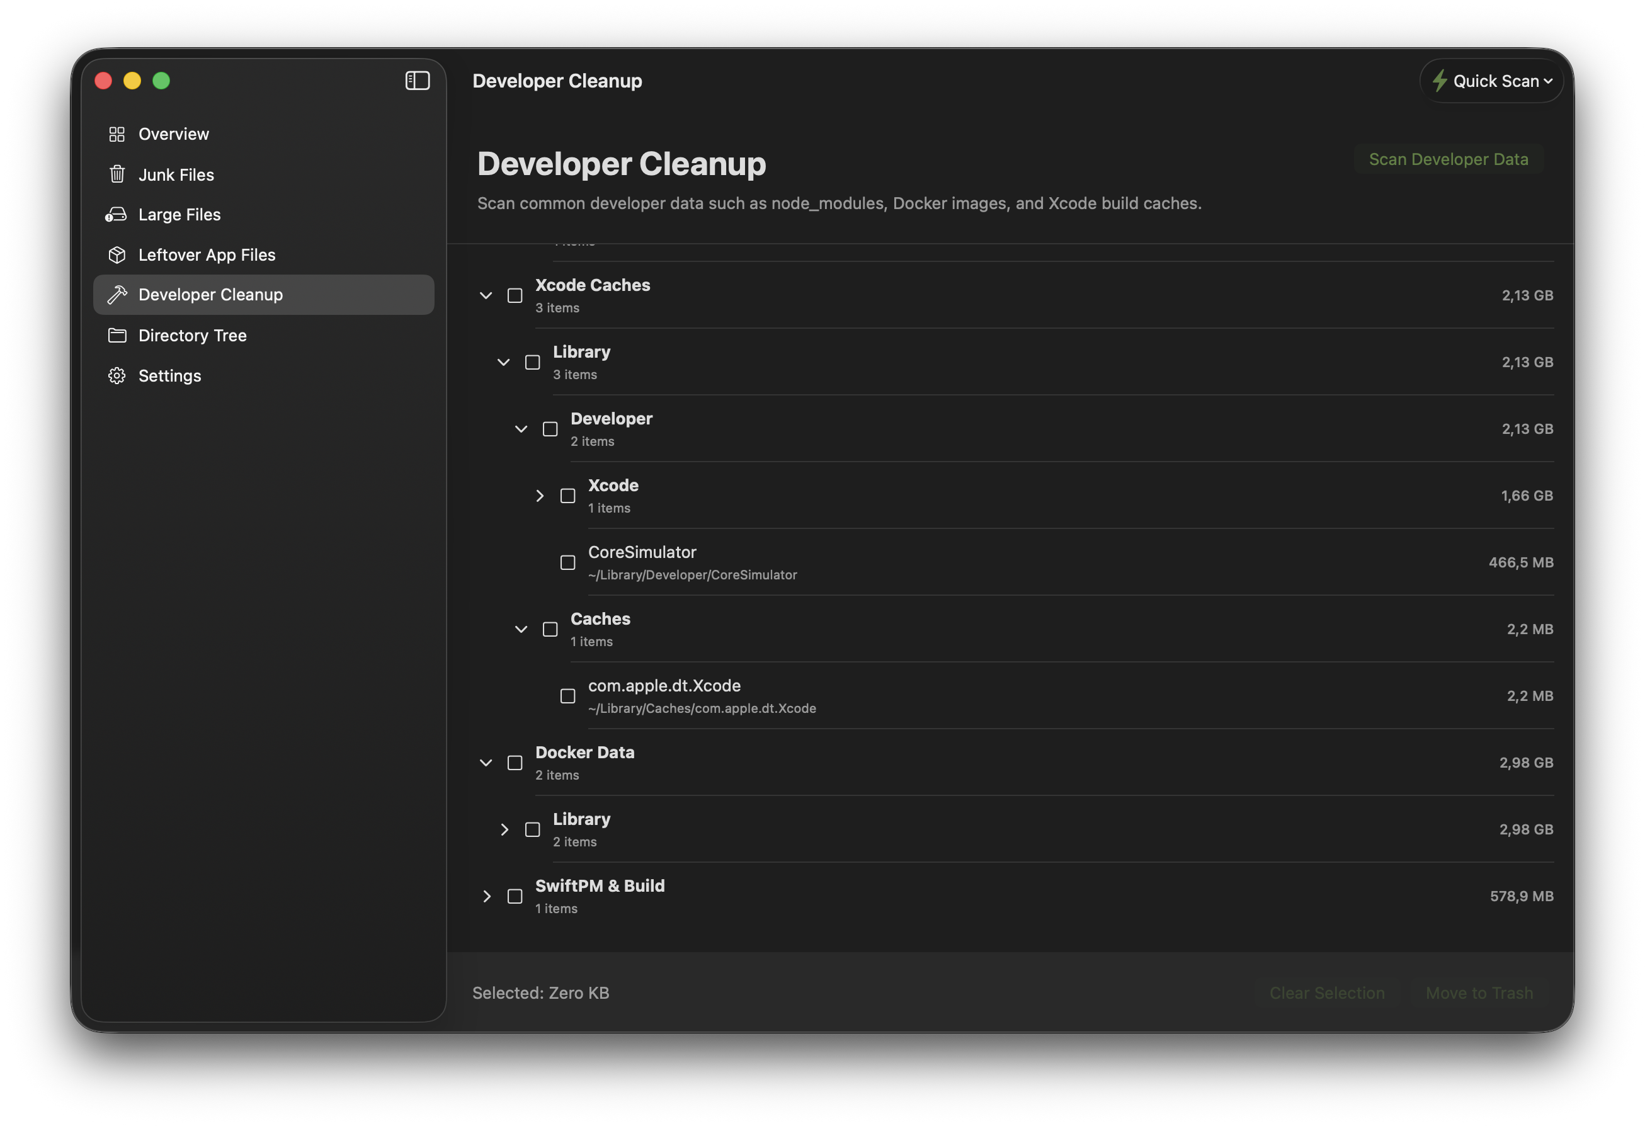This screenshot has width=1645, height=1126.
Task: Tick the Caches 2,2 MB checkbox
Action: 550,629
